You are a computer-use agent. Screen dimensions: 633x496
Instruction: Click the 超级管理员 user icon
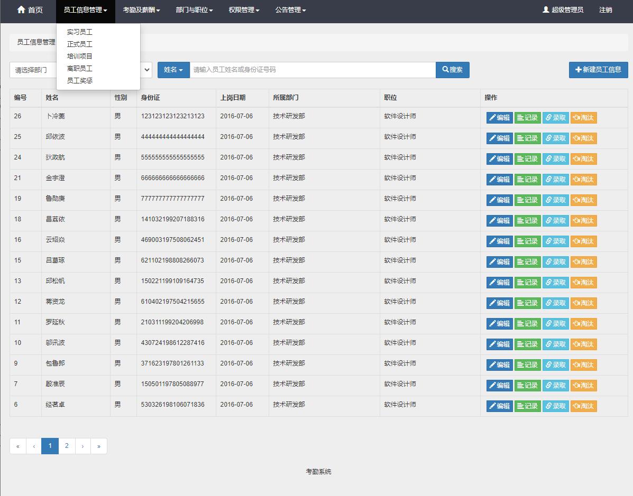point(546,10)
